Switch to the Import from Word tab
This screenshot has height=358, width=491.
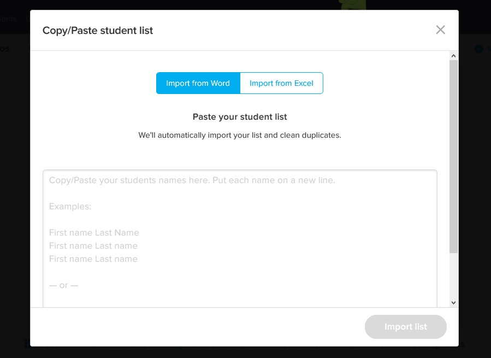pos(198,83)
